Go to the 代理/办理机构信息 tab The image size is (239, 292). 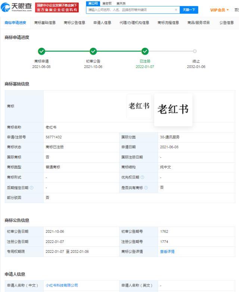(x=134, y=23)
